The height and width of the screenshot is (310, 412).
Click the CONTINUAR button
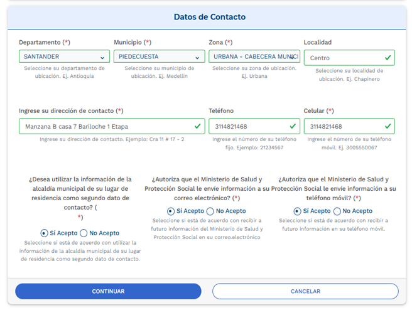(108, 291)
